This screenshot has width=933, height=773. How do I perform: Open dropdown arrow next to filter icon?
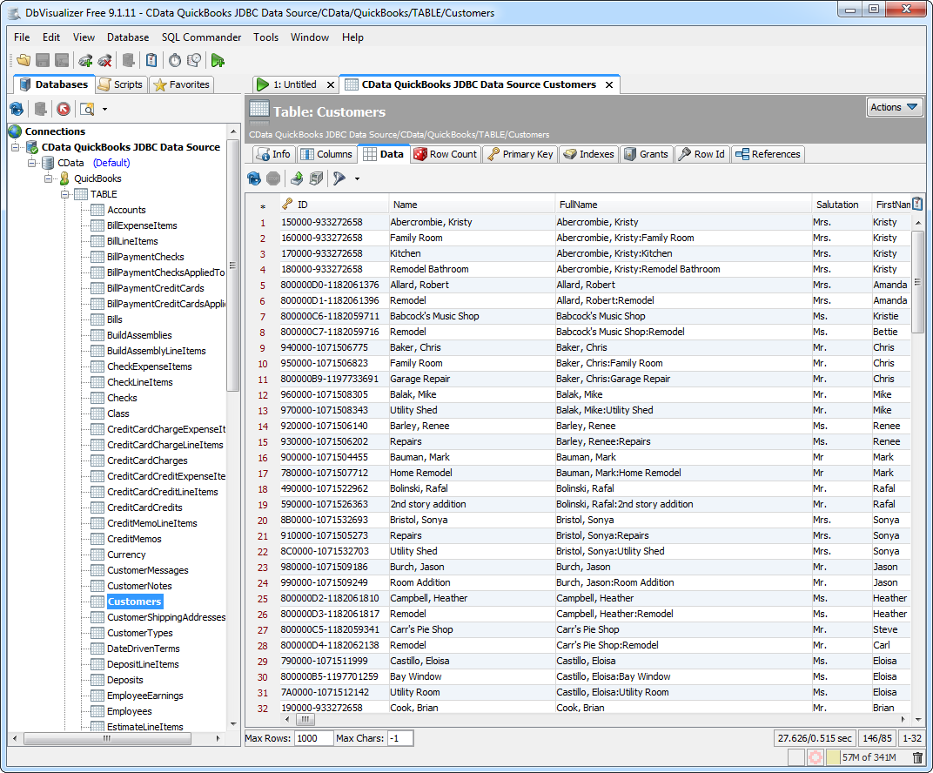[357, 178]
